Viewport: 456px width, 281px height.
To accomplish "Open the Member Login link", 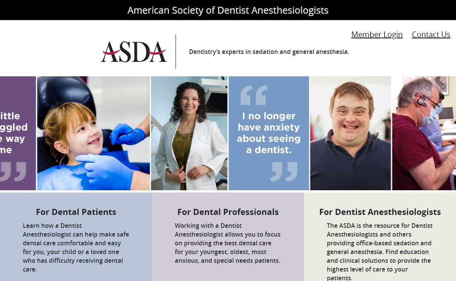I will click(x=377, y=35).
